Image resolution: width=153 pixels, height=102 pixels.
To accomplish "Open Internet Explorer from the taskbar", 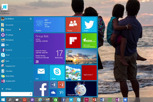I will click(40, 100).
